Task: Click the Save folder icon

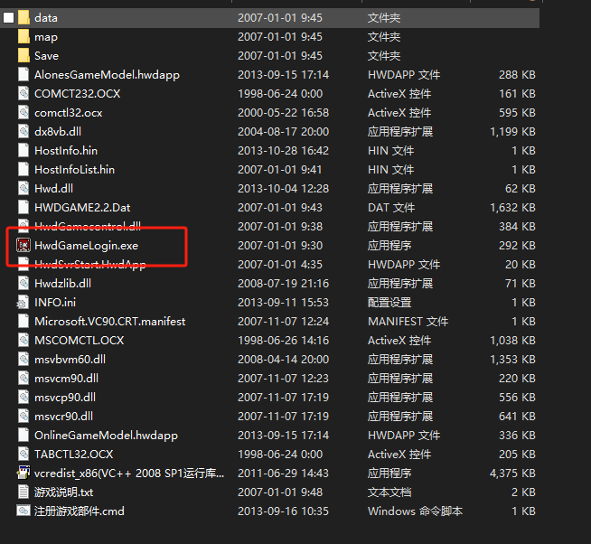Action: click(23, 56)
